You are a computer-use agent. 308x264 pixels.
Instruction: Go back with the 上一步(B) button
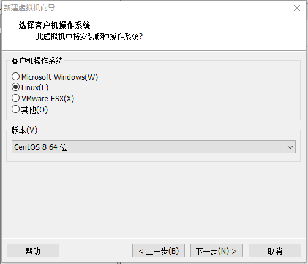click(x=159, y=250)
